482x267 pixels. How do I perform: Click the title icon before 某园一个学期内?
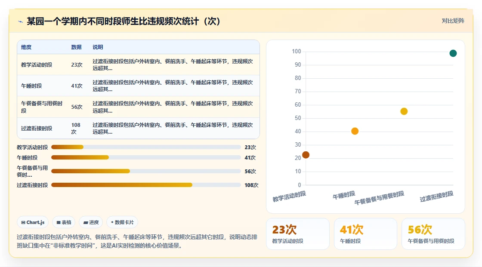coord(21,21)
